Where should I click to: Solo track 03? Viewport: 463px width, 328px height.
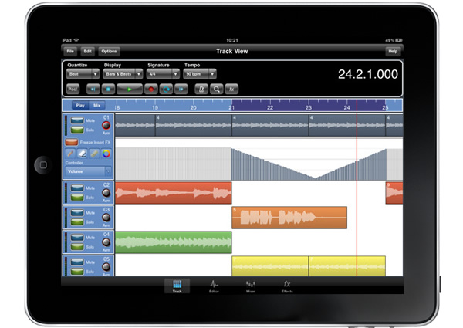click(x=77, y=221)
